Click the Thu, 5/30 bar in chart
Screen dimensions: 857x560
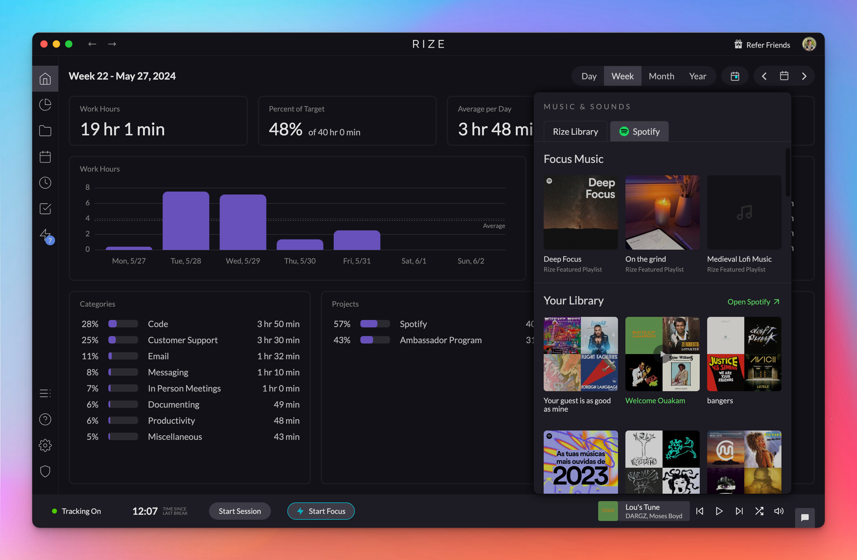300,244
